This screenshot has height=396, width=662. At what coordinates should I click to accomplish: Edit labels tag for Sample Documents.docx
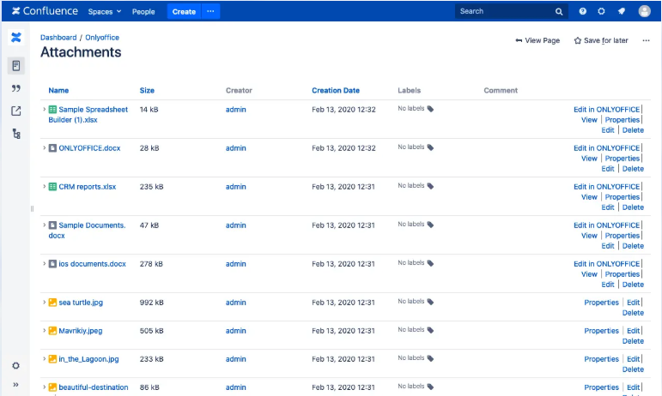coord(430,225)
